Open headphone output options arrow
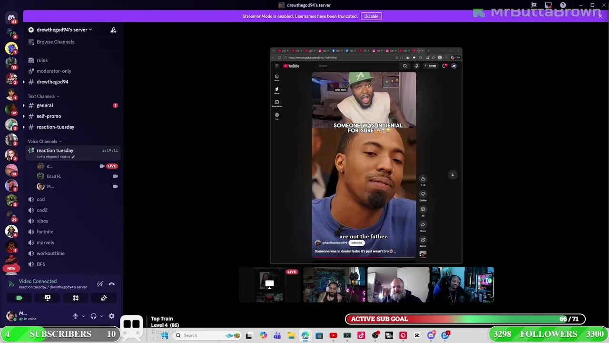The height and width of the screenshot is (343, 609). coord(101,316)
